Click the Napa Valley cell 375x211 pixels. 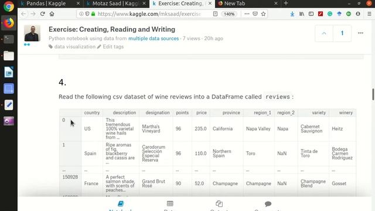[x=258, y=129]
